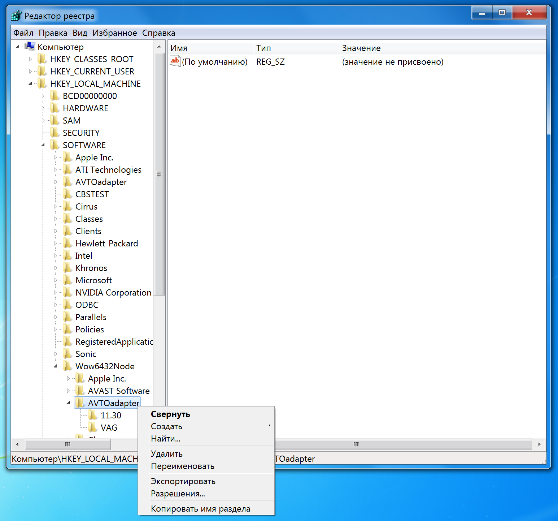Click the Microsoft key folder icon
Viewport: 558px width, 521px height.
(x=67, y=280)
